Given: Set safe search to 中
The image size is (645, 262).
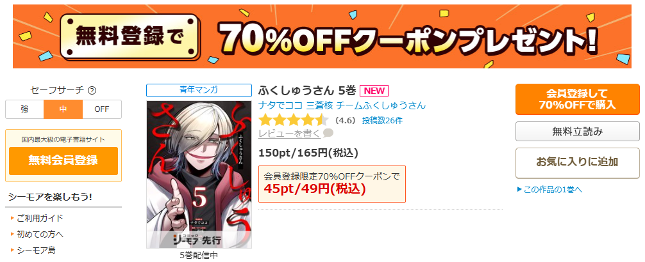Looking at the screenshot, I should [63, 109].
